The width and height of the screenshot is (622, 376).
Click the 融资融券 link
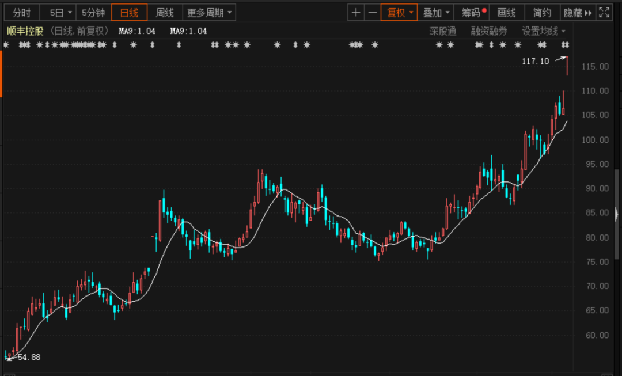488,31
